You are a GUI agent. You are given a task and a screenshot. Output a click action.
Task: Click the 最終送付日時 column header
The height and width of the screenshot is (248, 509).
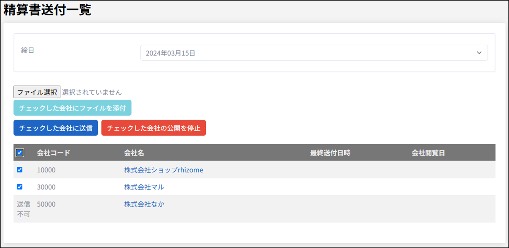pyautogui.click(x=330, y=153)
